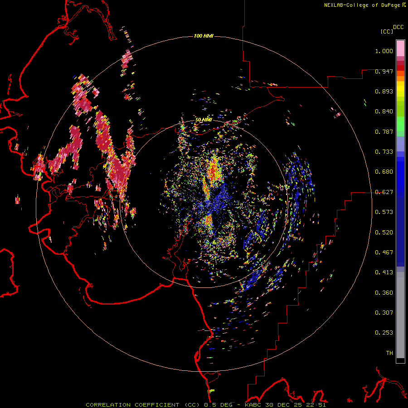The image size is (408, 408).
Task: Click the 100 NMI range ring label
Action: (x=204, y=36)
